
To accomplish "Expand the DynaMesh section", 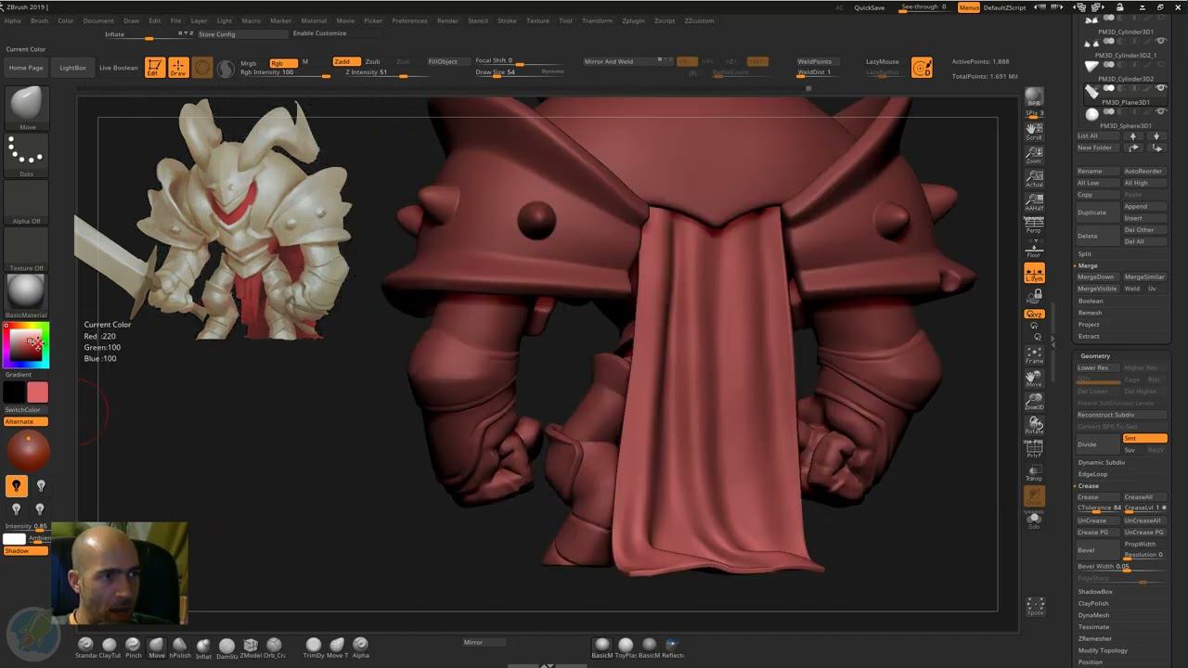I will 1093,615.
